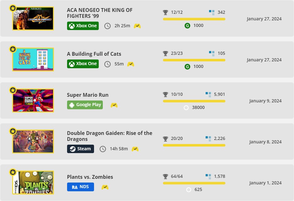Click the completed controller icon for A Building Full of Cats

[131, 64]
